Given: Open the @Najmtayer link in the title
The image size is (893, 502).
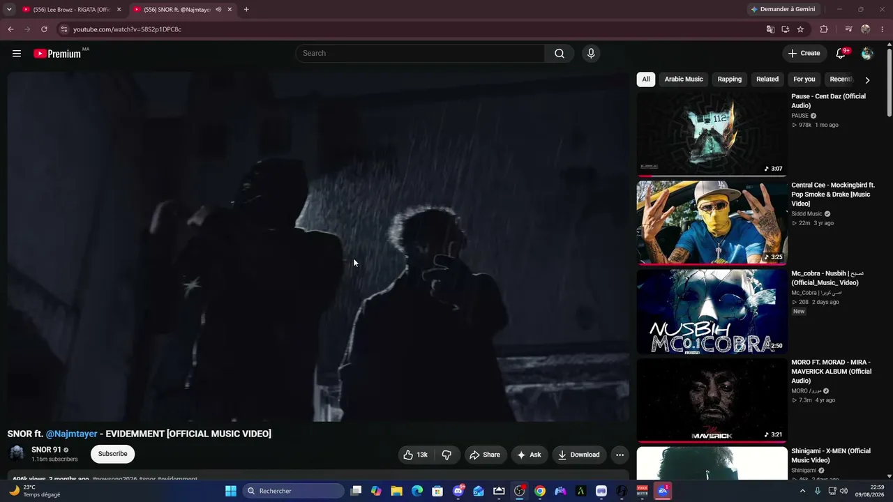Looking at the screenshot, I should (x=72, y=434).
